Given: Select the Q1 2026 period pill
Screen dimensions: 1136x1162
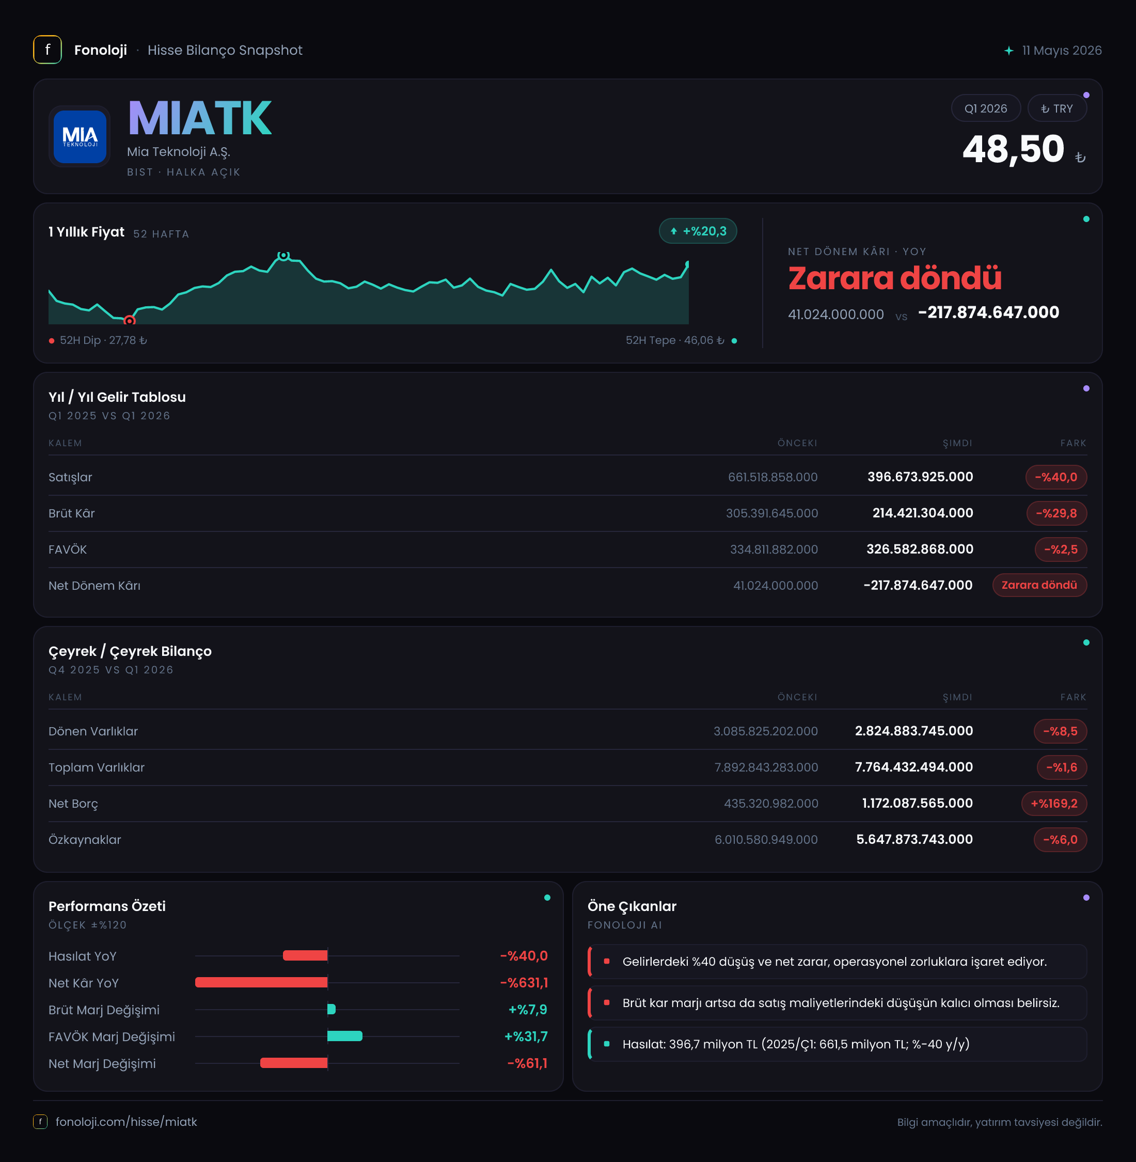Looking at the screenshot, I should pos(986,108).
